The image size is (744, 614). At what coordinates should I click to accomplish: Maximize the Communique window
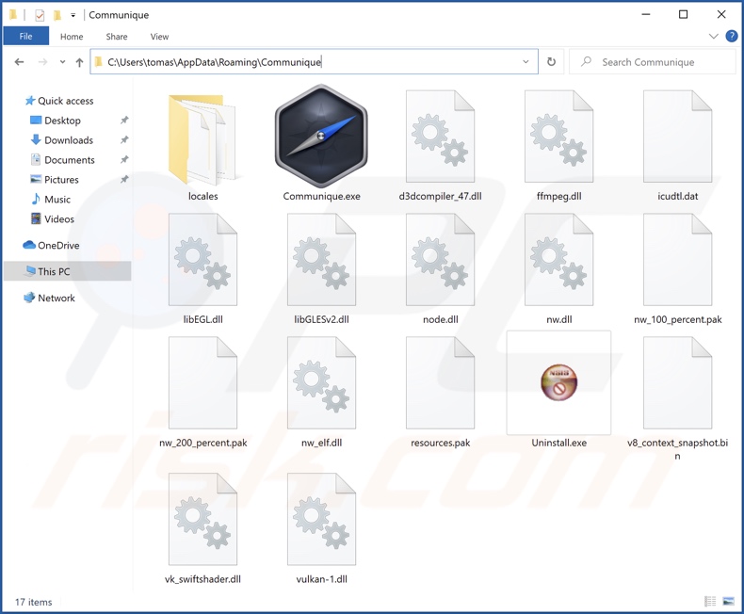(x=684, y=14)
